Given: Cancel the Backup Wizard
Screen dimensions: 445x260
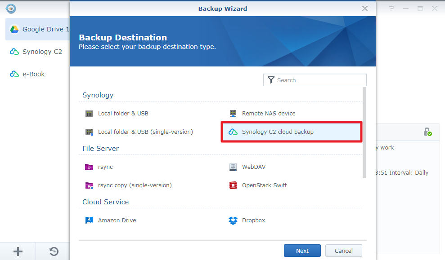Looking at the screenshot, I should tap(344, 251).
